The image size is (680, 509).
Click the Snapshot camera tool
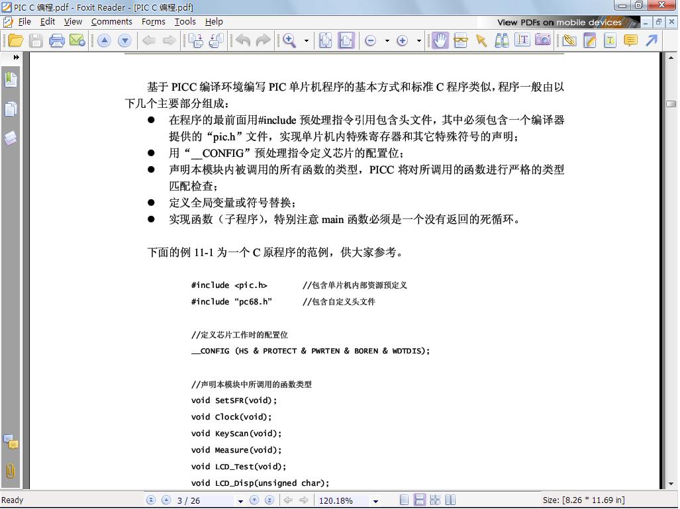543,40
